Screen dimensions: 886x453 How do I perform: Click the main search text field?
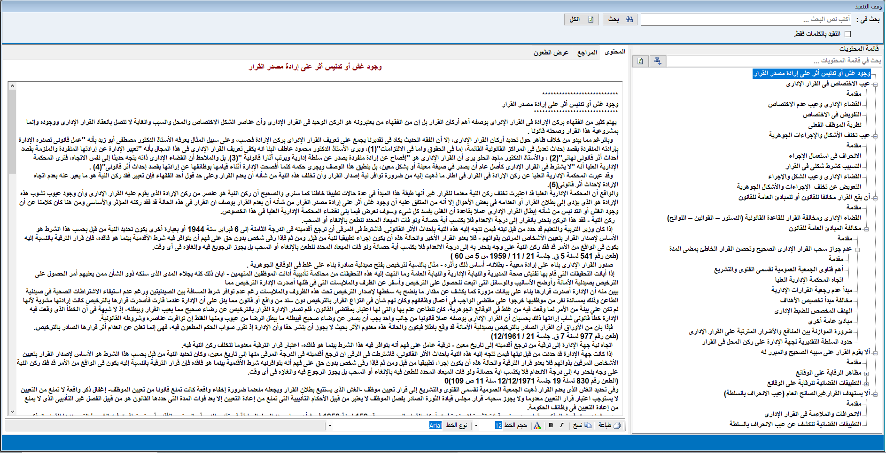point(746,20)
